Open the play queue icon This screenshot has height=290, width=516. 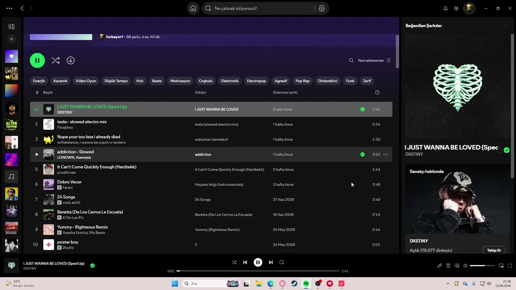(448, 265)
